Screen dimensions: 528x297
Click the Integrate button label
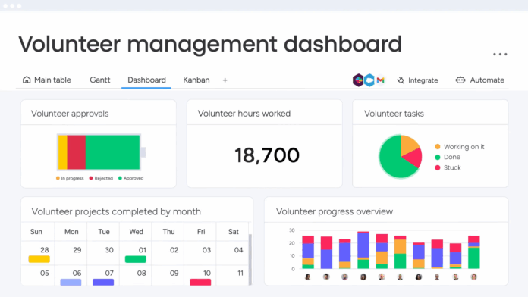point(423,80)
